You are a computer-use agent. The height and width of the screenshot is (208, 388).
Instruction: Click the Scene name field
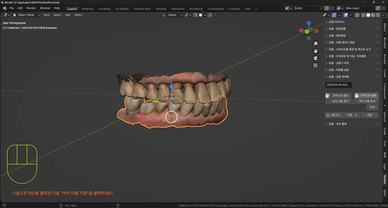pyautogui.click(x=306, y=8)
